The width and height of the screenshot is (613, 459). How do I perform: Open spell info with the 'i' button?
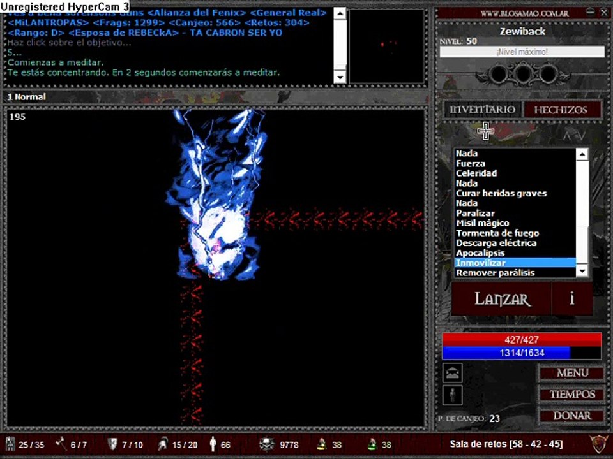pos(572,299)
